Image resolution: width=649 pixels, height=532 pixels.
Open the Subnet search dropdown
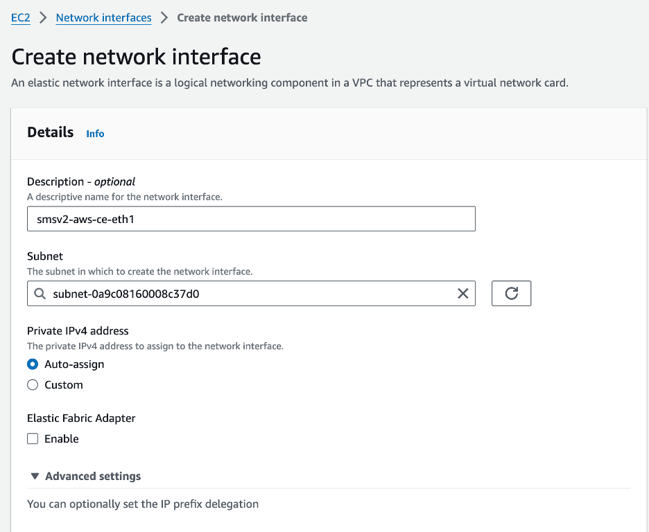click(250, 294)
